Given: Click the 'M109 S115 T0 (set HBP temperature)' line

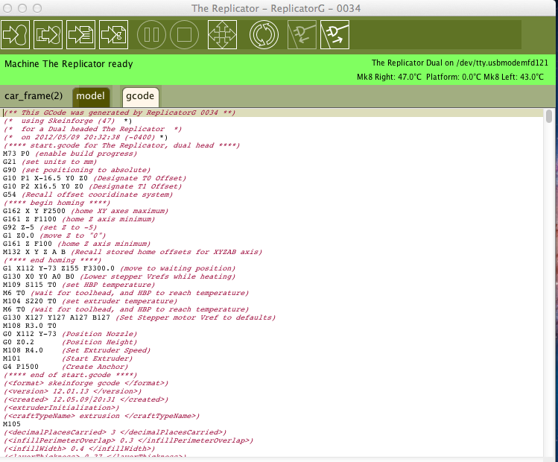Looking at the screenshot, I should tap(79, 285).
